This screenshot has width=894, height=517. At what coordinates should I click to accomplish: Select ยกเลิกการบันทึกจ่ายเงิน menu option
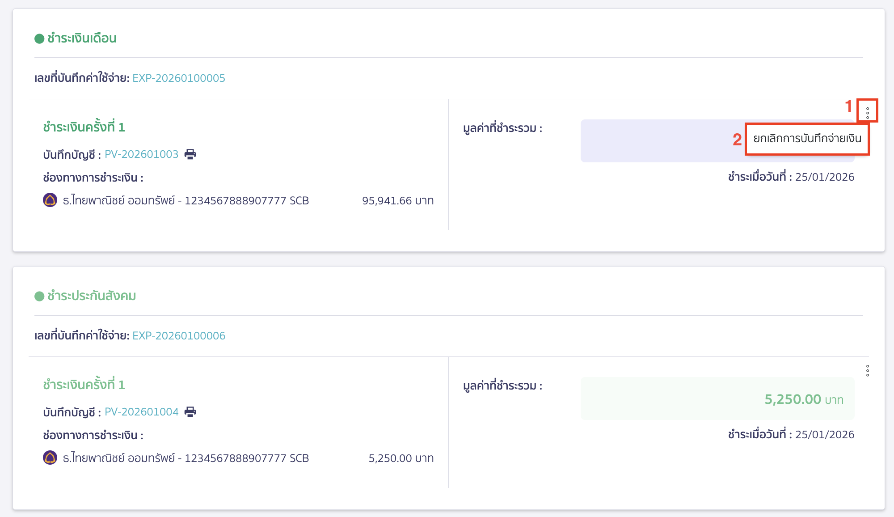[807, 139]
